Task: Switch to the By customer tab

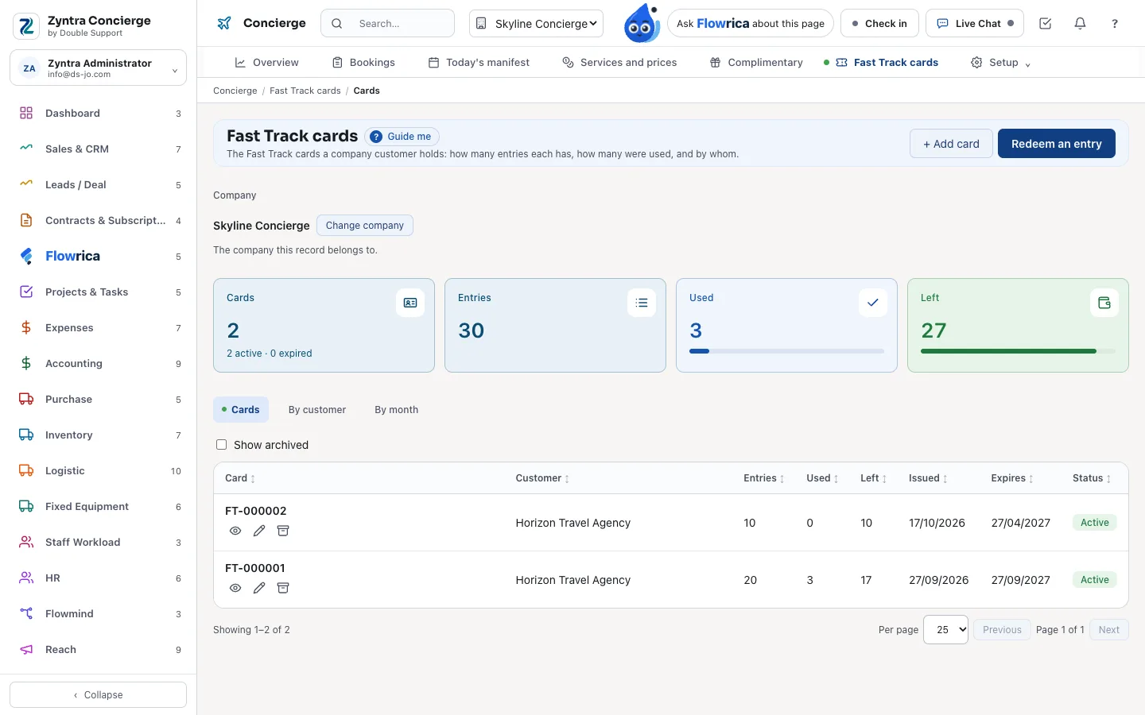Action: 317,410
